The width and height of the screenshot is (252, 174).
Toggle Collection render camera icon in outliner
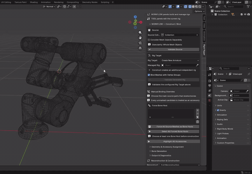point(248,14)
